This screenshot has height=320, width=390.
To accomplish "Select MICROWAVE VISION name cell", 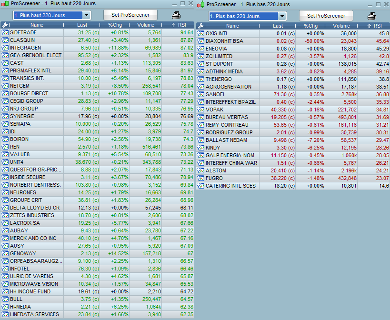I will click(x=36, y=284).
